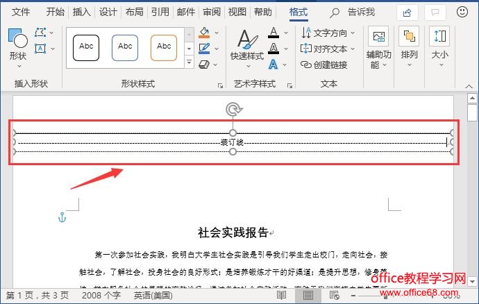Click the Comments icon
The width and height of the screenshot is (479, 304).
[435, 12]
